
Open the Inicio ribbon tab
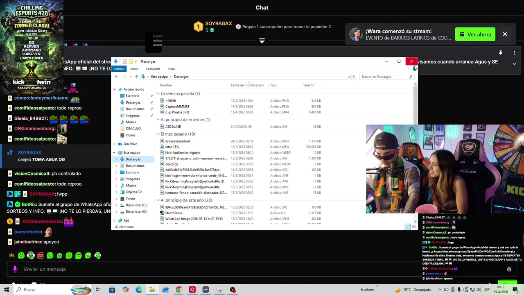point(134,69)
